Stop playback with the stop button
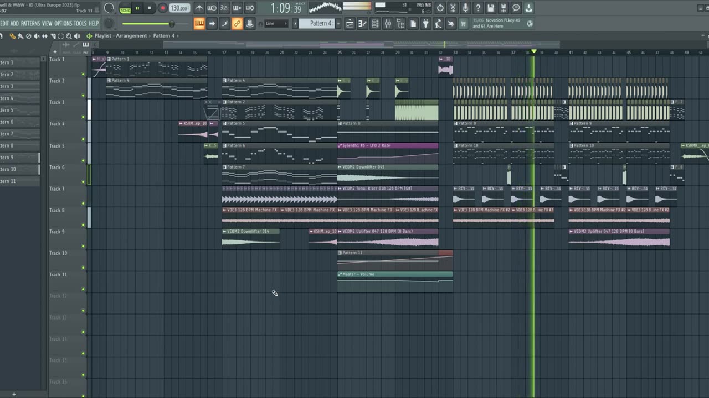 pos(150,8)
